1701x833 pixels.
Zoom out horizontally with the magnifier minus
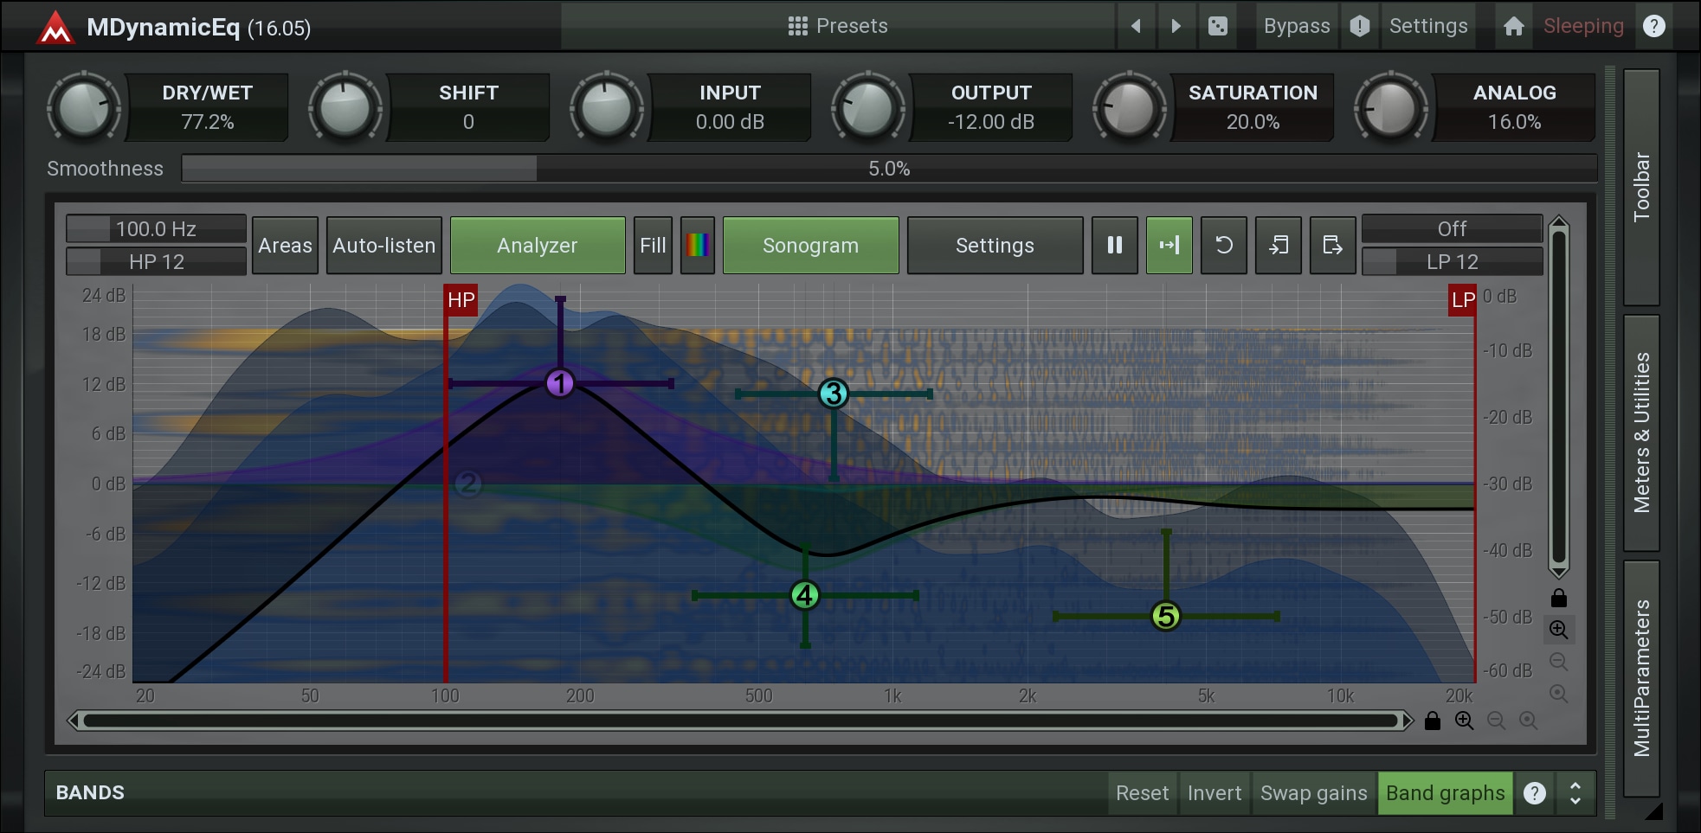coord(1497,721)
